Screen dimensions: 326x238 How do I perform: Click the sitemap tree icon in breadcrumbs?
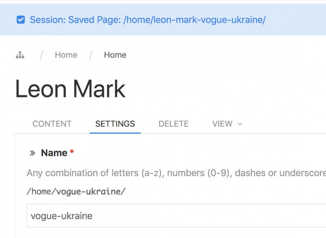click(x=20, y=55)
